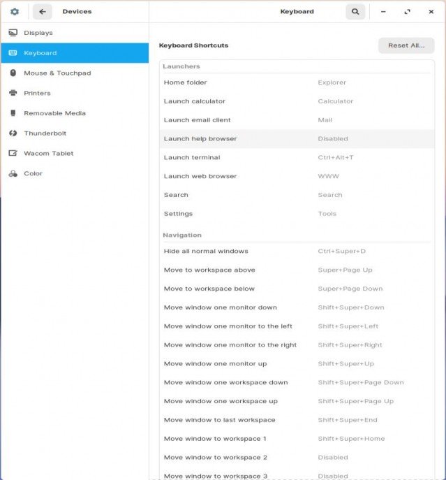Screen dimensions: 446x480
Task: Select Keyboard in the sidebar
Action: tap(75, 53)
